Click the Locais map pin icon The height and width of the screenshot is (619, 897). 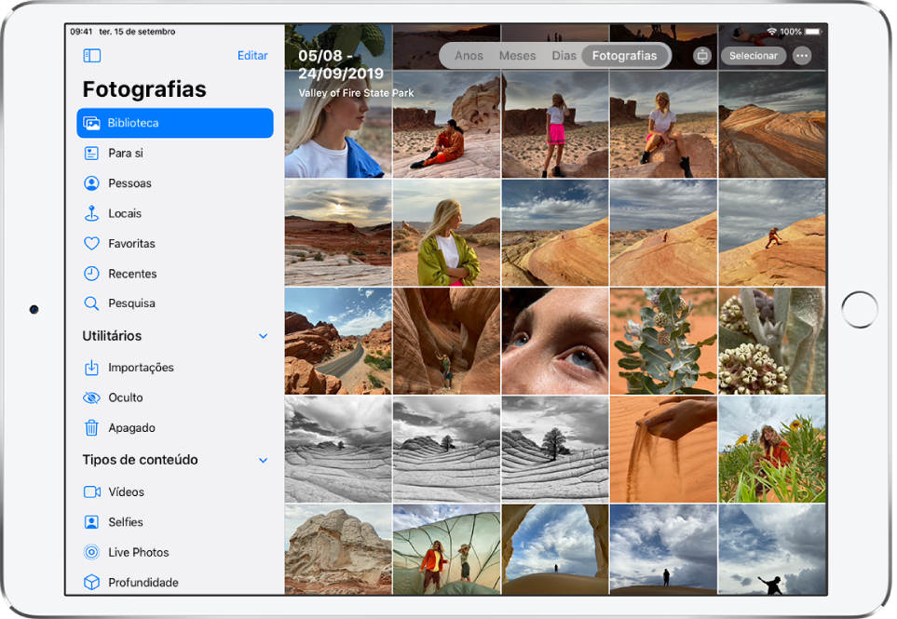tap(91, 213)
